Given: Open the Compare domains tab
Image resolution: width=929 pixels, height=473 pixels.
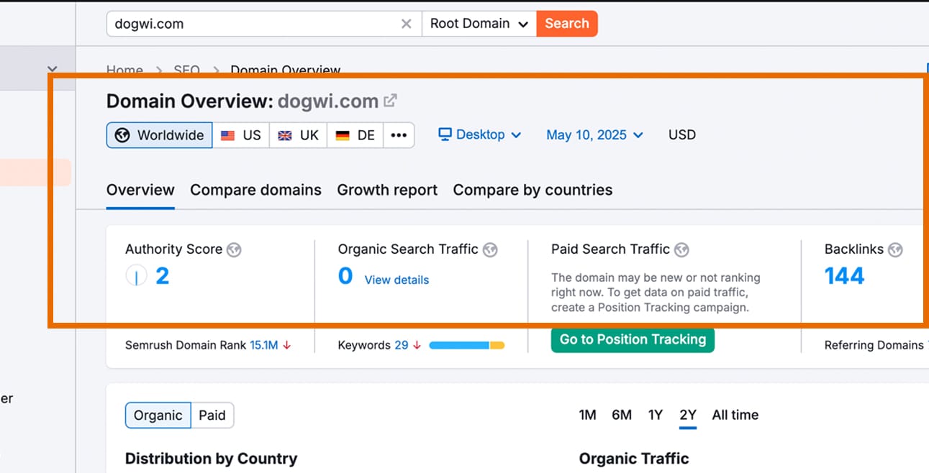Looking at the screenshot, I should pyautogui.click(x=255, y=190).
